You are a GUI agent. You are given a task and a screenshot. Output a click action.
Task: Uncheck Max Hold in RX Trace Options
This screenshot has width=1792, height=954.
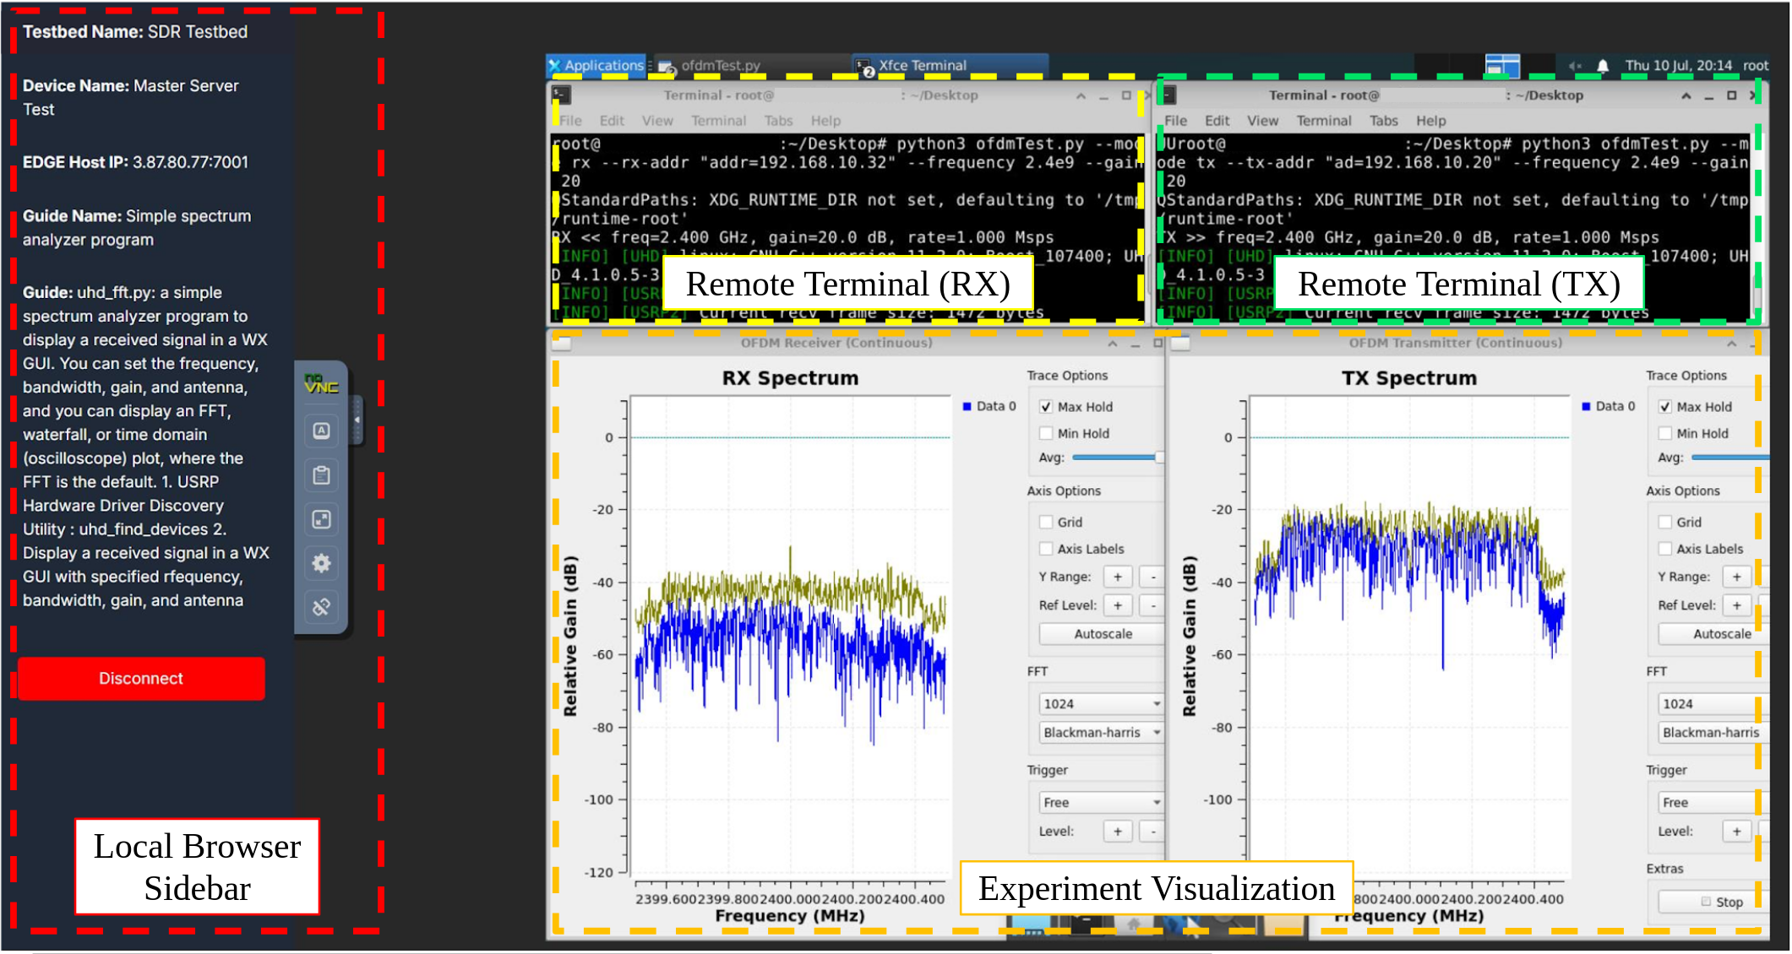point(1046,407)
